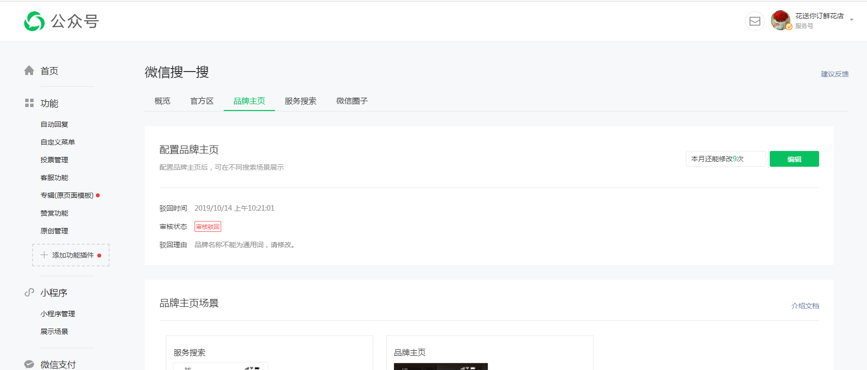Switch to the 官方区 tab
The height and width of the screenshot is (370, 867).
click(202, 101)
